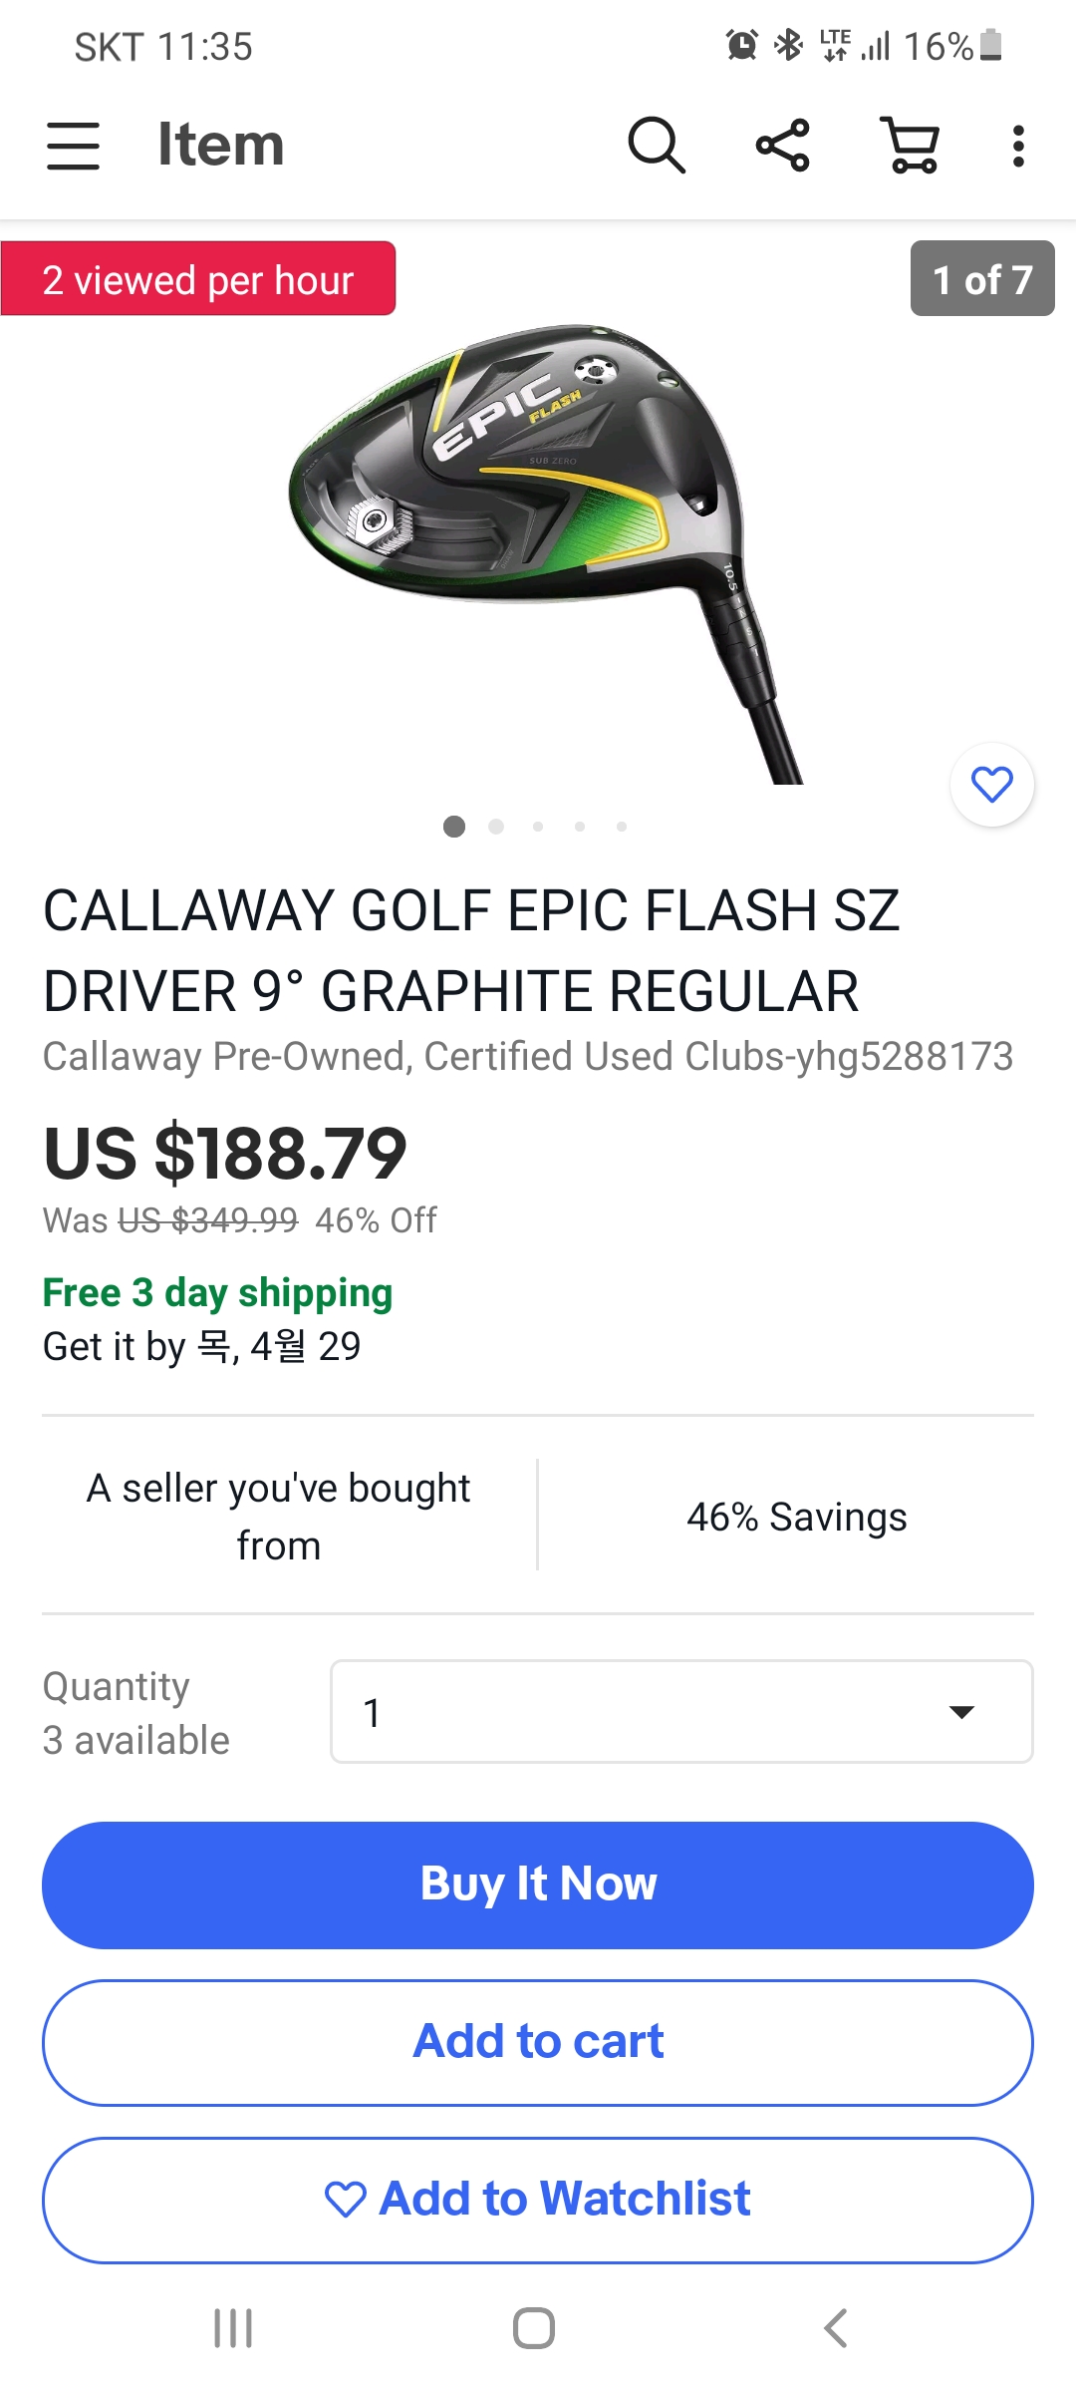Expand the Quantity dropdown
Image resolution: width=1076 pixels, height=2393 pixels.
pyautogui.click(x=681, y=1712)
